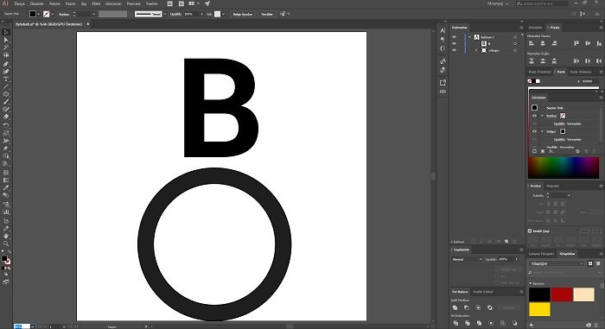Click red color swatch in library

(562, 294)
